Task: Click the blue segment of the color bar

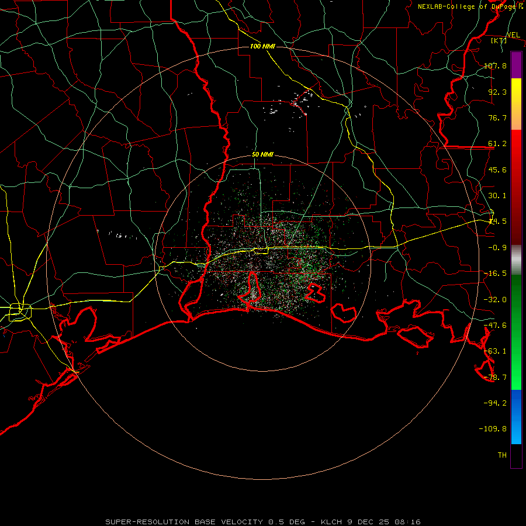Action: (x=516, y=417)
